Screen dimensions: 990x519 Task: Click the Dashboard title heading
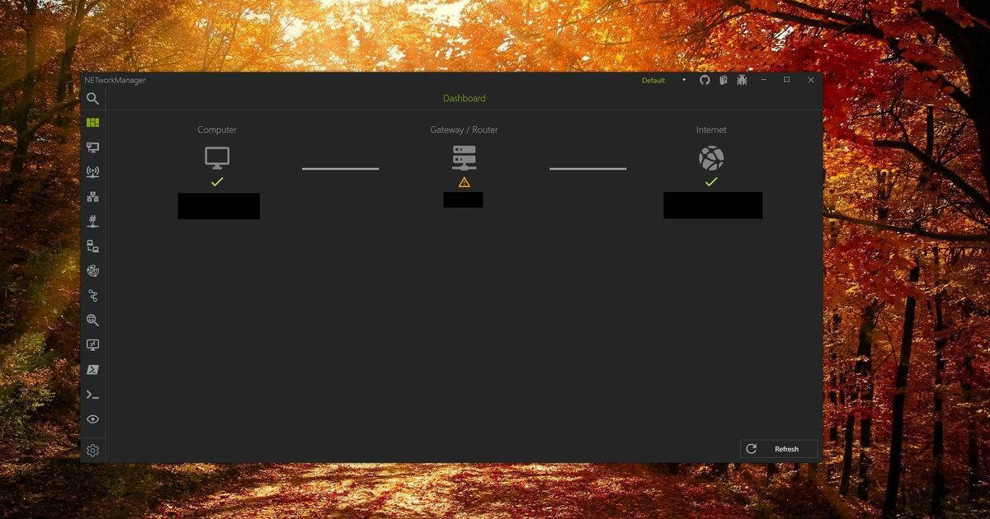tap(464, 98)
